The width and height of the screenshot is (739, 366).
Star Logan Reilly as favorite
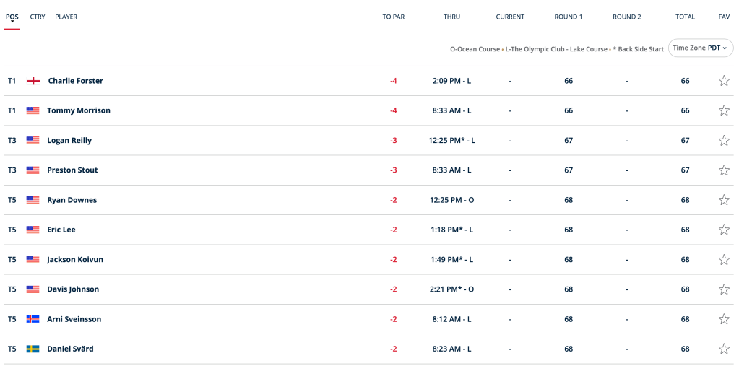pyautogui.click(x=724, y=141)
